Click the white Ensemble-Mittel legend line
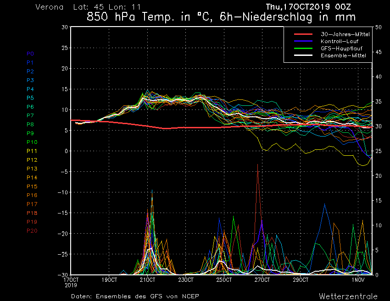The width and height of the screenshot is (390, 301). (x=303, y=55)
